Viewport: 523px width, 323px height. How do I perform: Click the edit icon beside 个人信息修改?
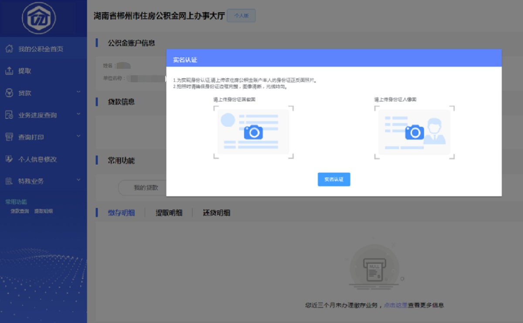point(9,159)
